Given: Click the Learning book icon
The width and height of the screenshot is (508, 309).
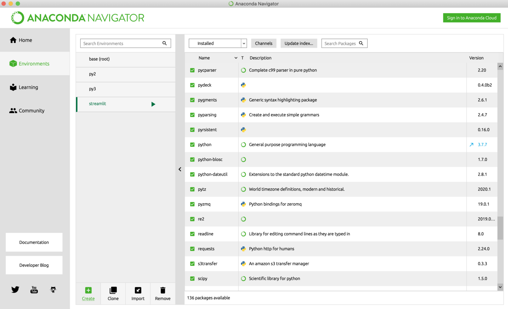Looking at the screenshot, I should [13, 87].
